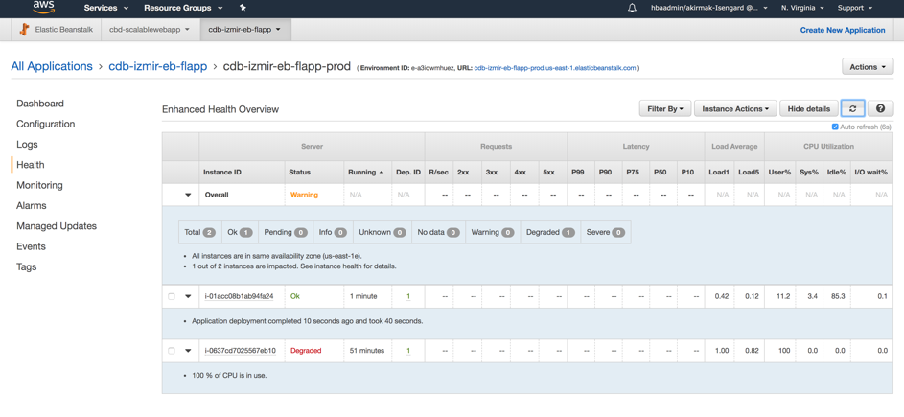Click instance ID i-01acc08b1ab94fa24
Viewport: 904px width, 417px height.
240,296
